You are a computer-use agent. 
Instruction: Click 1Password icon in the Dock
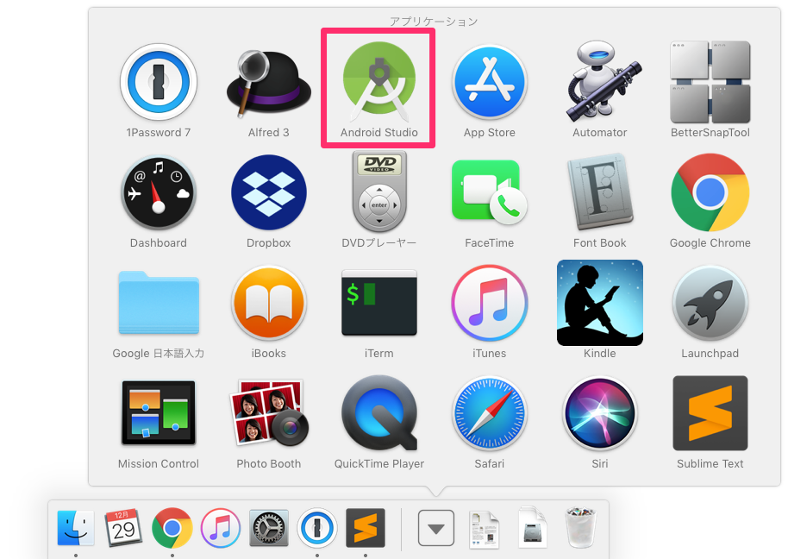coord(316,528)
